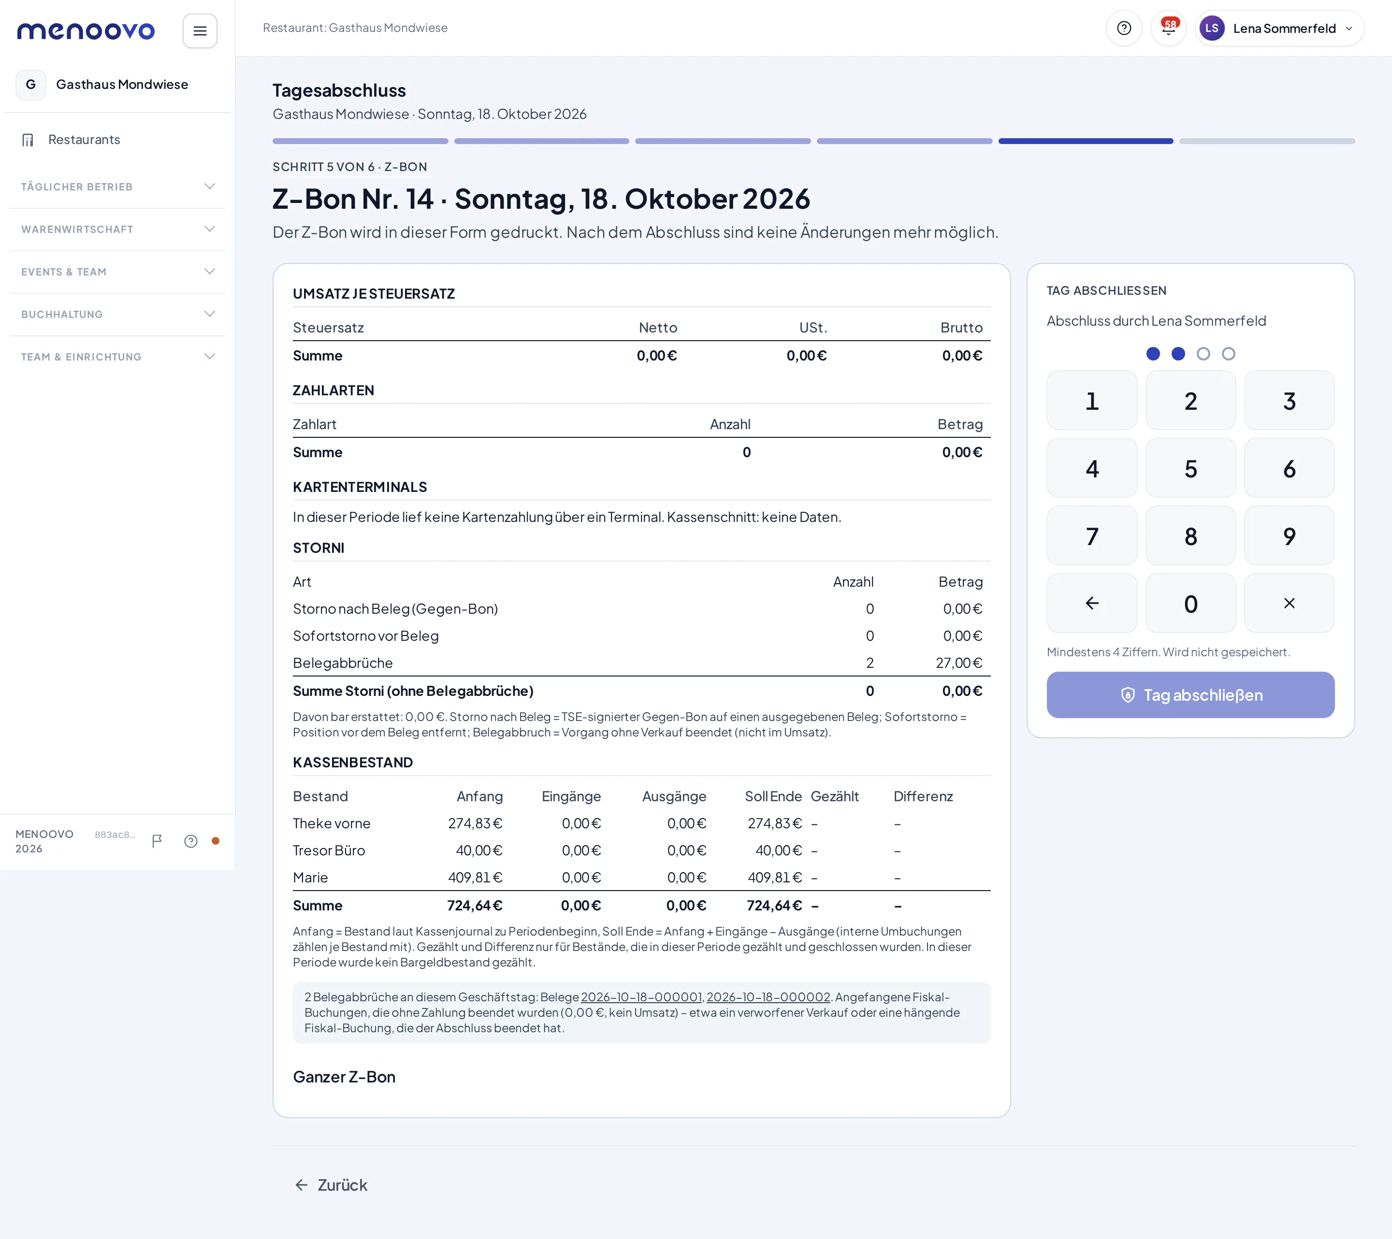Click the last grey progress step segment
This screenshot has height=1239, width=1392.
click(1267, 141)
